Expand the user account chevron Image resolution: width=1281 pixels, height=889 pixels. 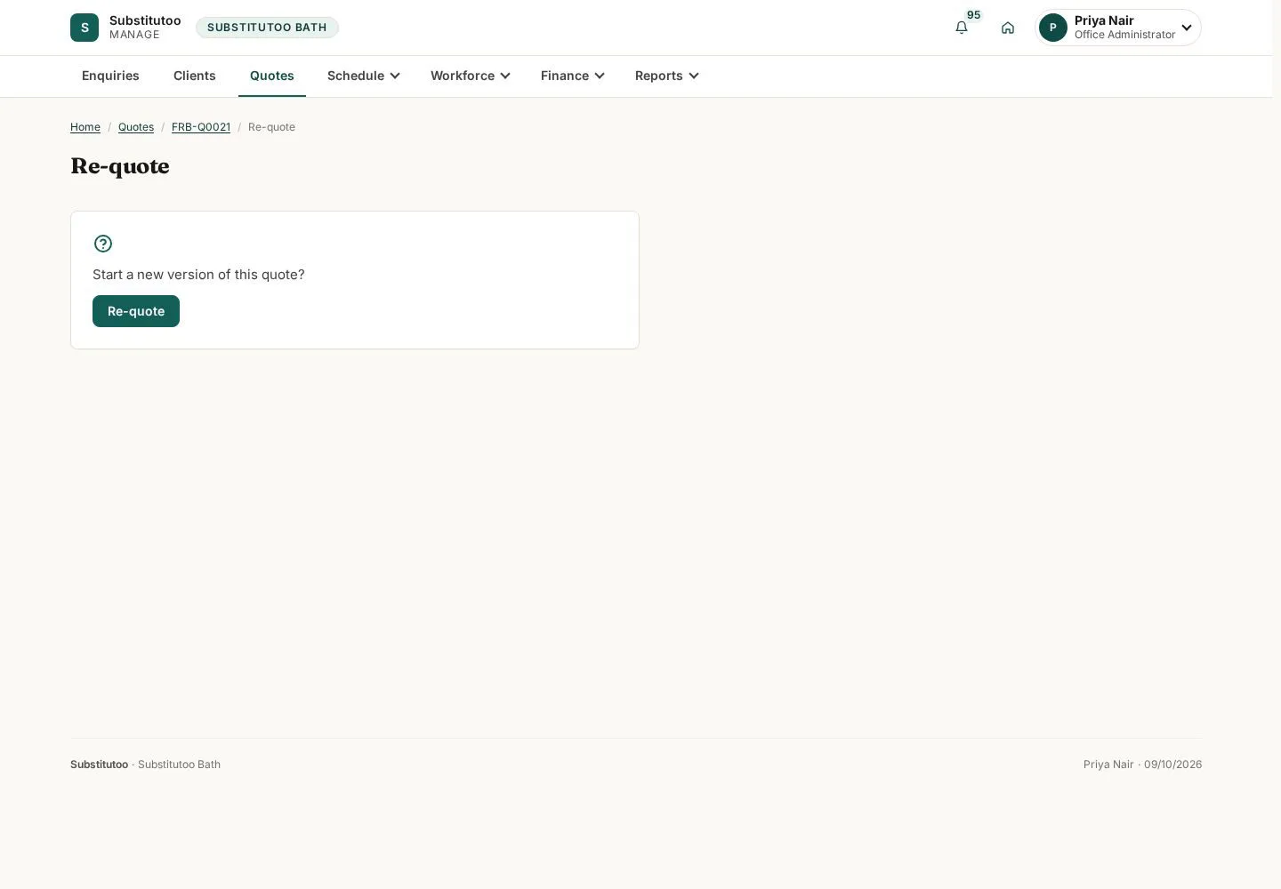(x=1187, y=28)
